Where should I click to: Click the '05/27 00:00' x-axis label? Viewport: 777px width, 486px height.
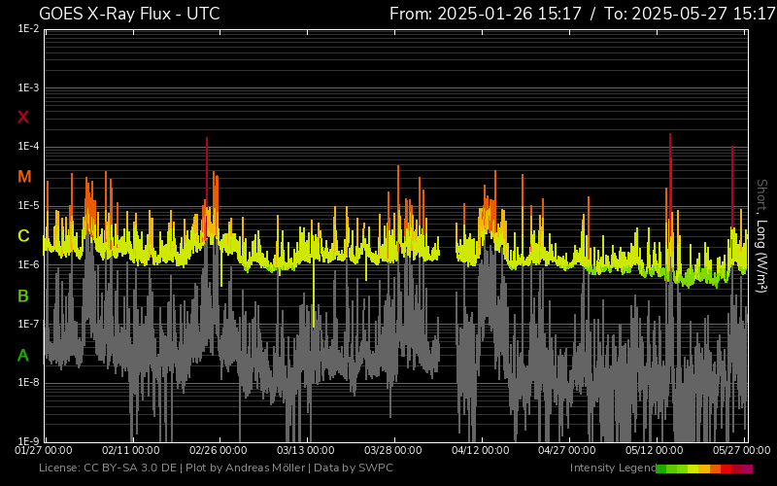(x=742, y=450)
